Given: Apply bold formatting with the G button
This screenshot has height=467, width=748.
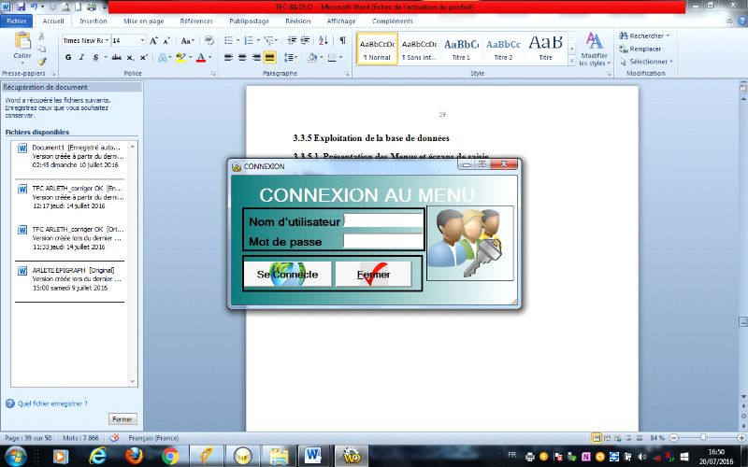Looking at the screenshot, I should [x=68, y=58].
